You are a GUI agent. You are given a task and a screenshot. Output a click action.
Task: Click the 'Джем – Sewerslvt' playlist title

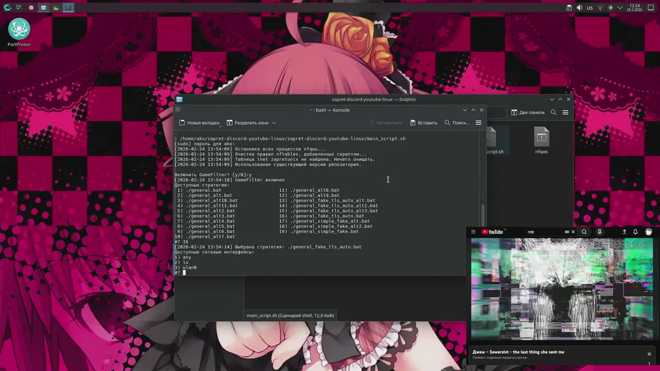tap(518, 352)
